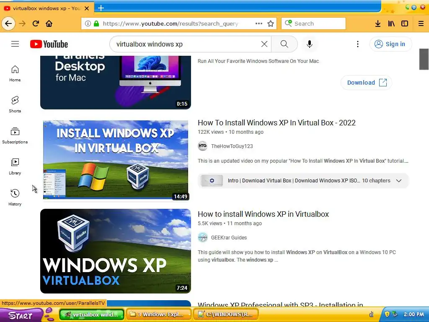Click 'Intro | Download Virtual Box' chapters text
The image size is (429, 322).
tap(294, 181)
